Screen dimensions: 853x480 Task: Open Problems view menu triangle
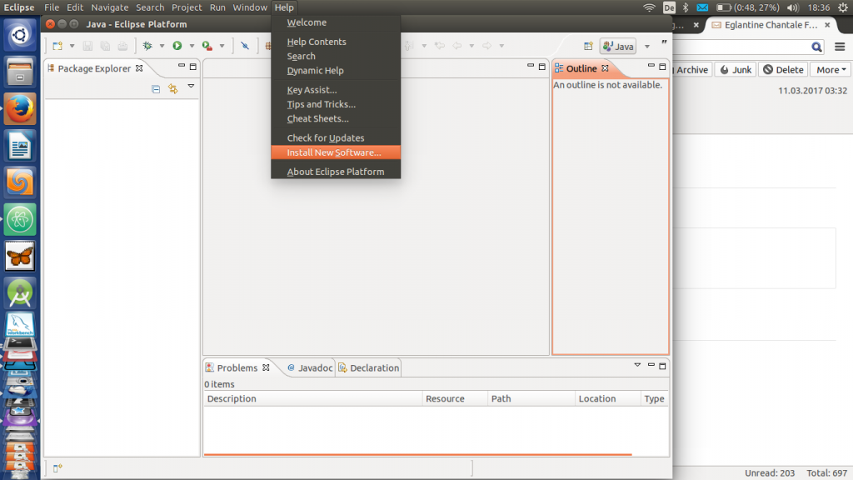pos(637,365)
